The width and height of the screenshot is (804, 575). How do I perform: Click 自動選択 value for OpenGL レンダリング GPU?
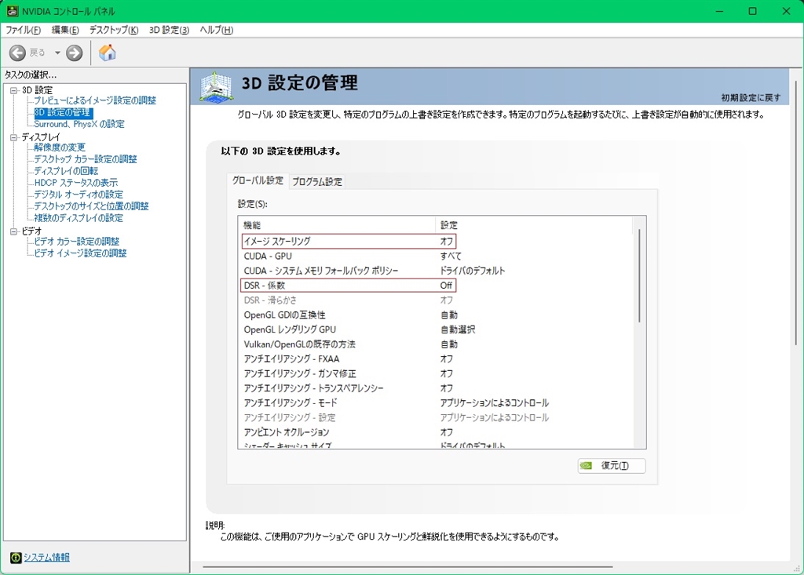click(x=458, y=329)
